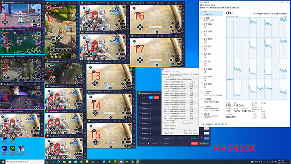Open Google Chrome from taskbar
291x164 pixels.
pyautogui.click(x=81, y=162)
